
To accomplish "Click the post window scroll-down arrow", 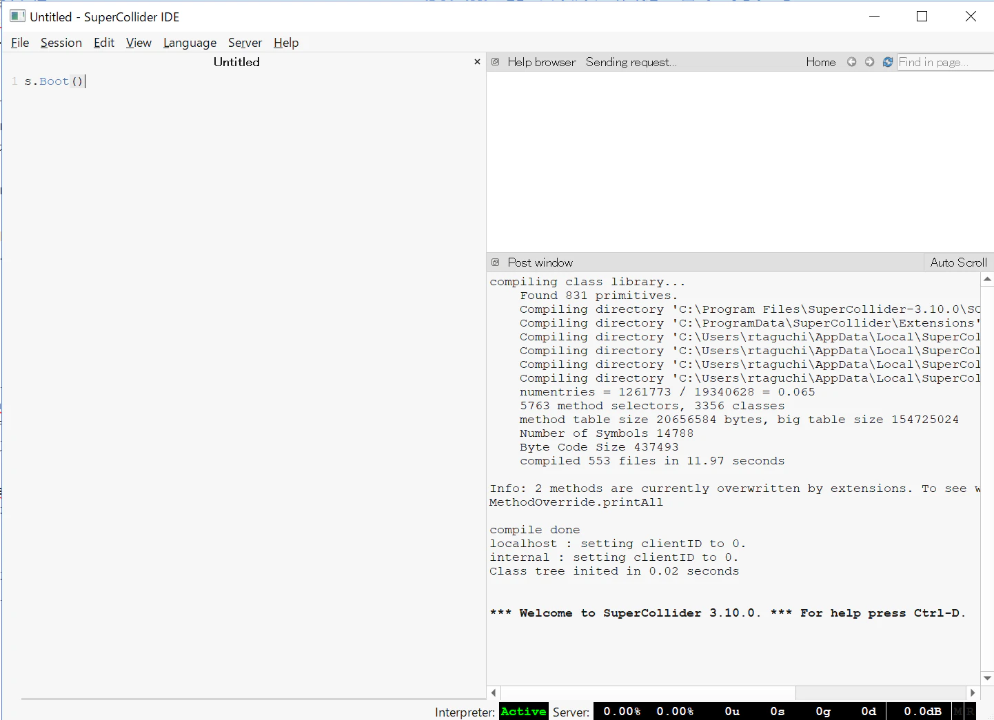I will tap(987, 679).
